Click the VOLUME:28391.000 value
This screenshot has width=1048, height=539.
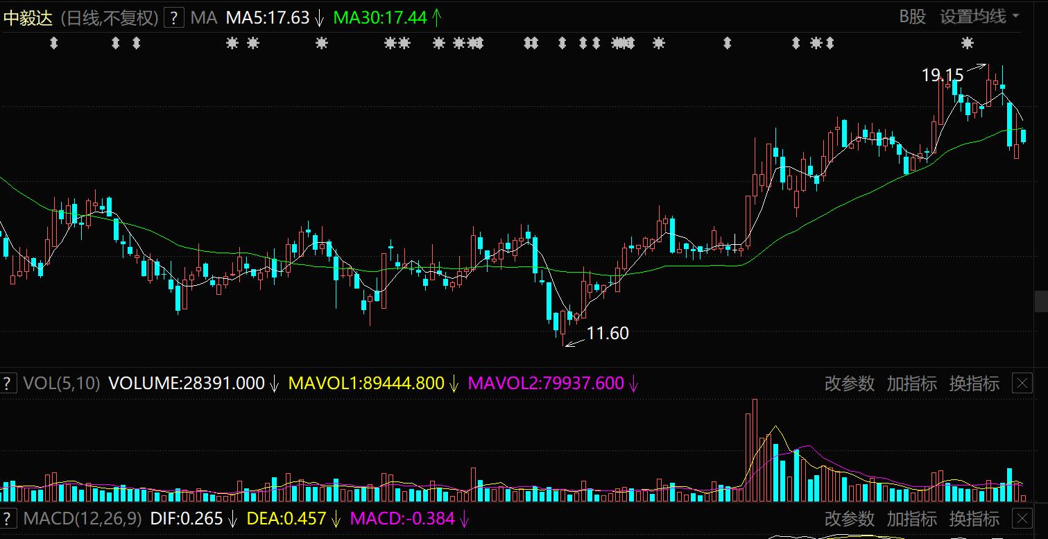click(187, 383)
